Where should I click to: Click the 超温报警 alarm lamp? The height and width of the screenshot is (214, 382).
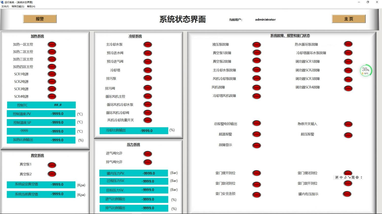click(x=256, y=134)
